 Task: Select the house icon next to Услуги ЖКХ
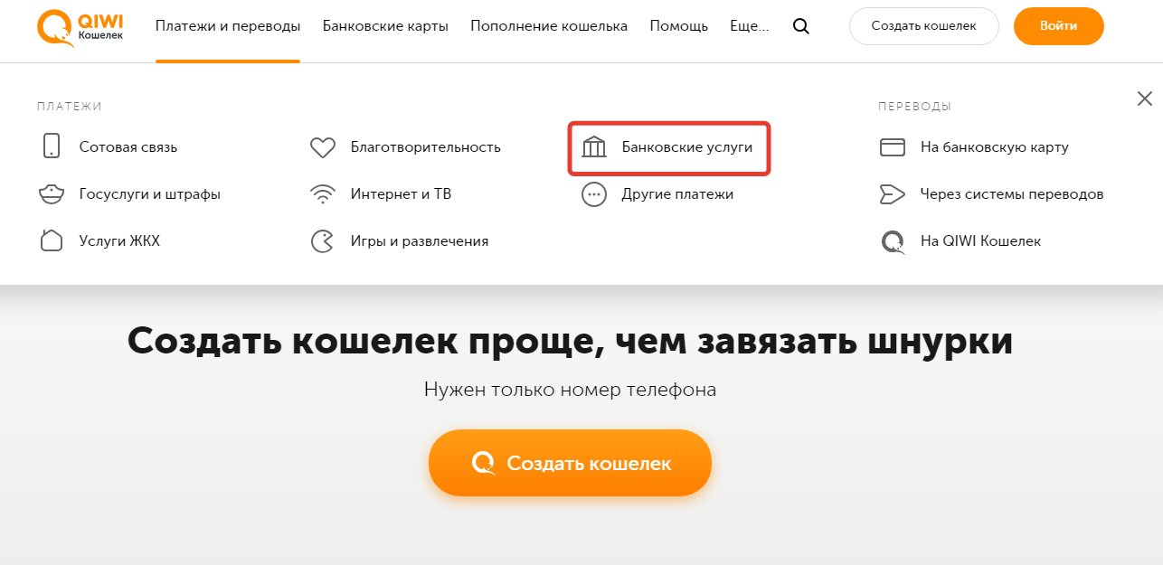coord(52,240)
